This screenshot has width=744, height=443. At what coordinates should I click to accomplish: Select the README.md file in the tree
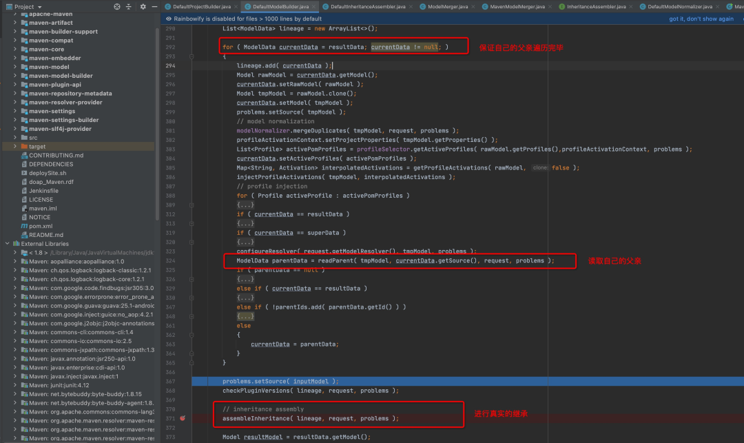coord(46,235)
